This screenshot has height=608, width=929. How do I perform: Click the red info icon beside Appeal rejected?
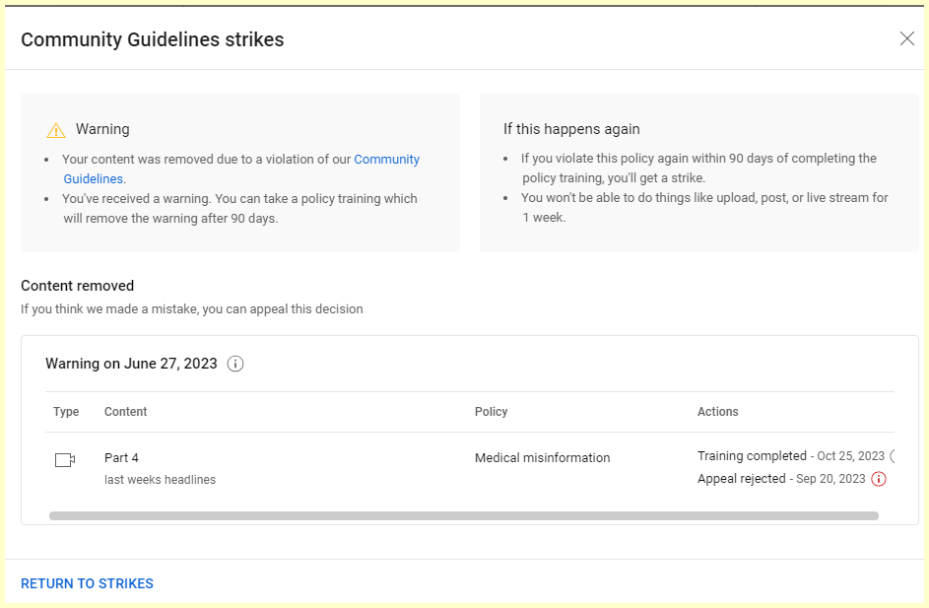click(879, 479)
